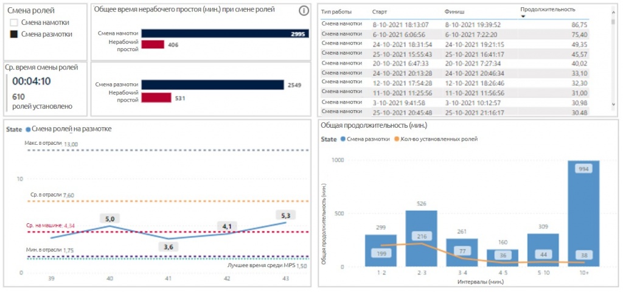Click the orange Кол-во установленных ролей legend marker
Image resolution: width=623 pixels, height=292 pixels.
click(x=396, y=139)
